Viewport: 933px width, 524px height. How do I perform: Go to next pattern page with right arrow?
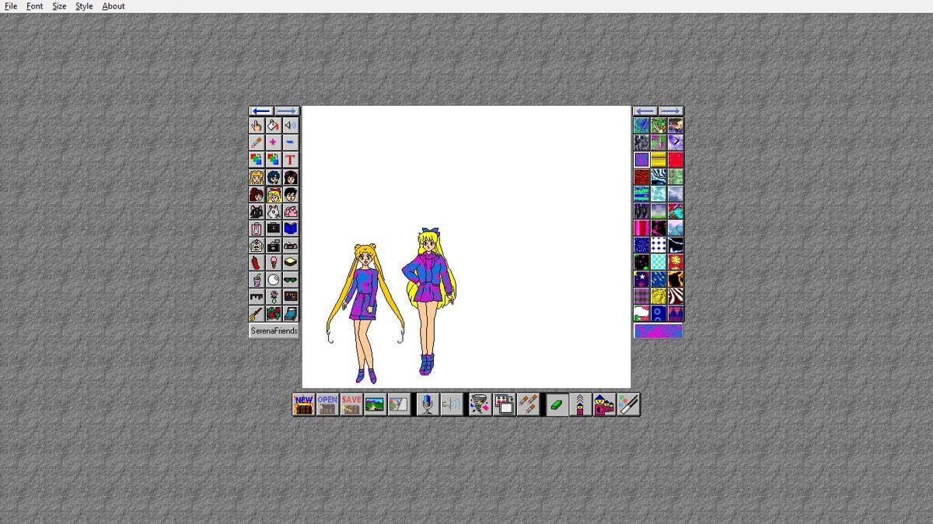(670, 111)
